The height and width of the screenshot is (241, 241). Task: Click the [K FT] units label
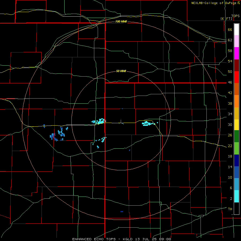pos(226,18)
